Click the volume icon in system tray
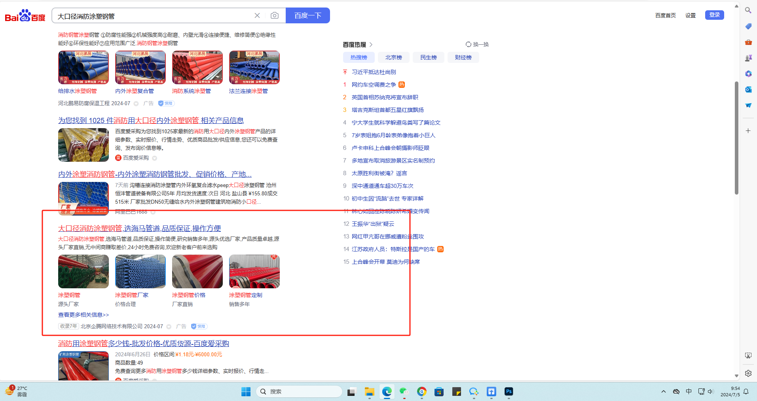 (711, 392)
